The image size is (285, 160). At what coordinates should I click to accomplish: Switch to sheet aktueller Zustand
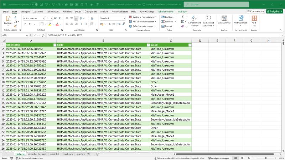coord(37,154)
